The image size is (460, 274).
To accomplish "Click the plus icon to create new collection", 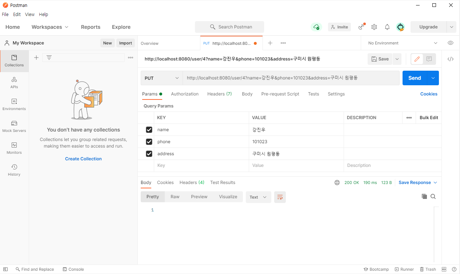I will [36, 58].
